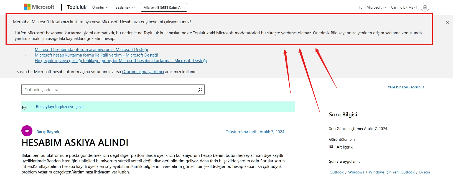
Task: Click the BB user avatar
Action: coord(27,131)
